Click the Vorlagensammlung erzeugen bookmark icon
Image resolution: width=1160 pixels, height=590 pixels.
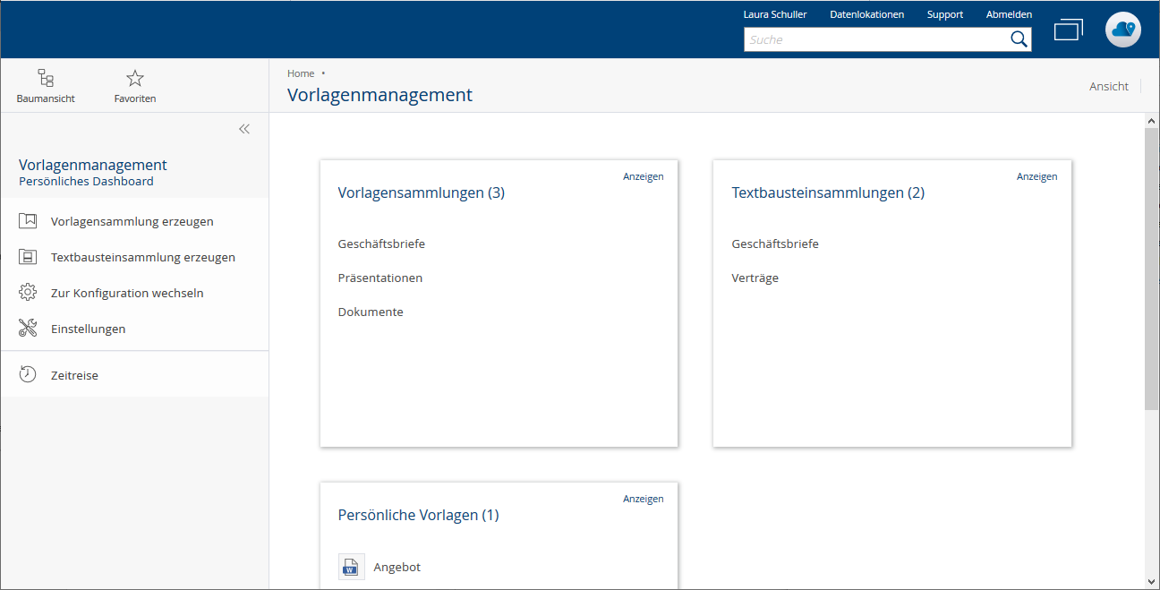(x=28, y=220)
